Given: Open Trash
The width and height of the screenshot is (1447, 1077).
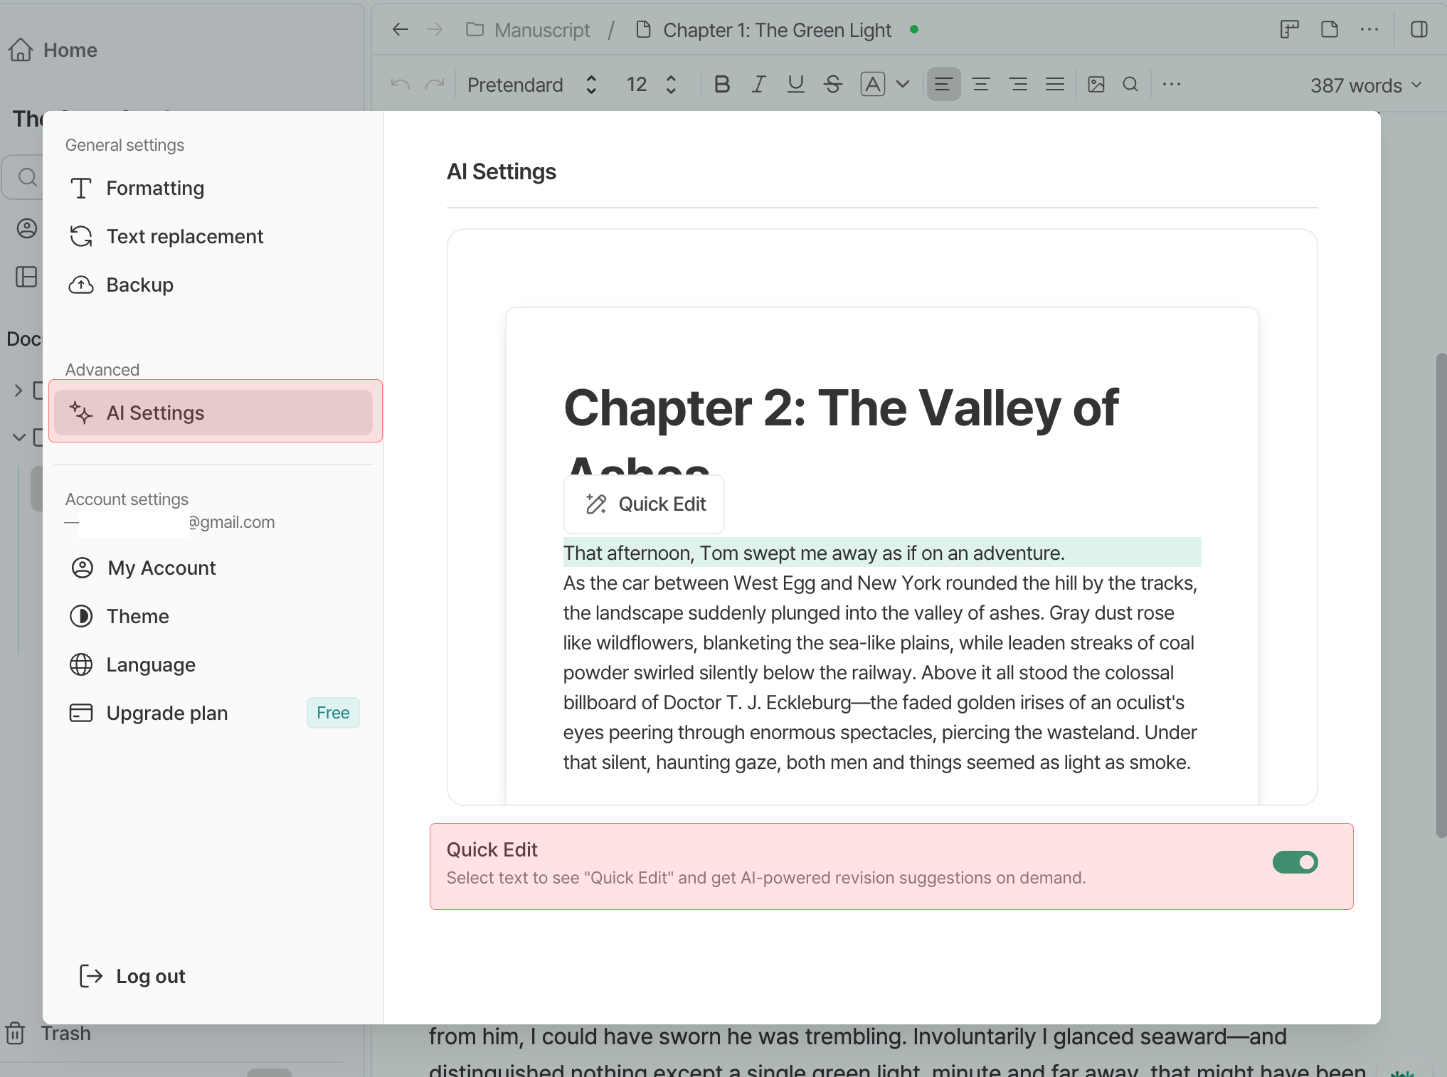Looking at the screenshot, I should tap(48, 1033).
